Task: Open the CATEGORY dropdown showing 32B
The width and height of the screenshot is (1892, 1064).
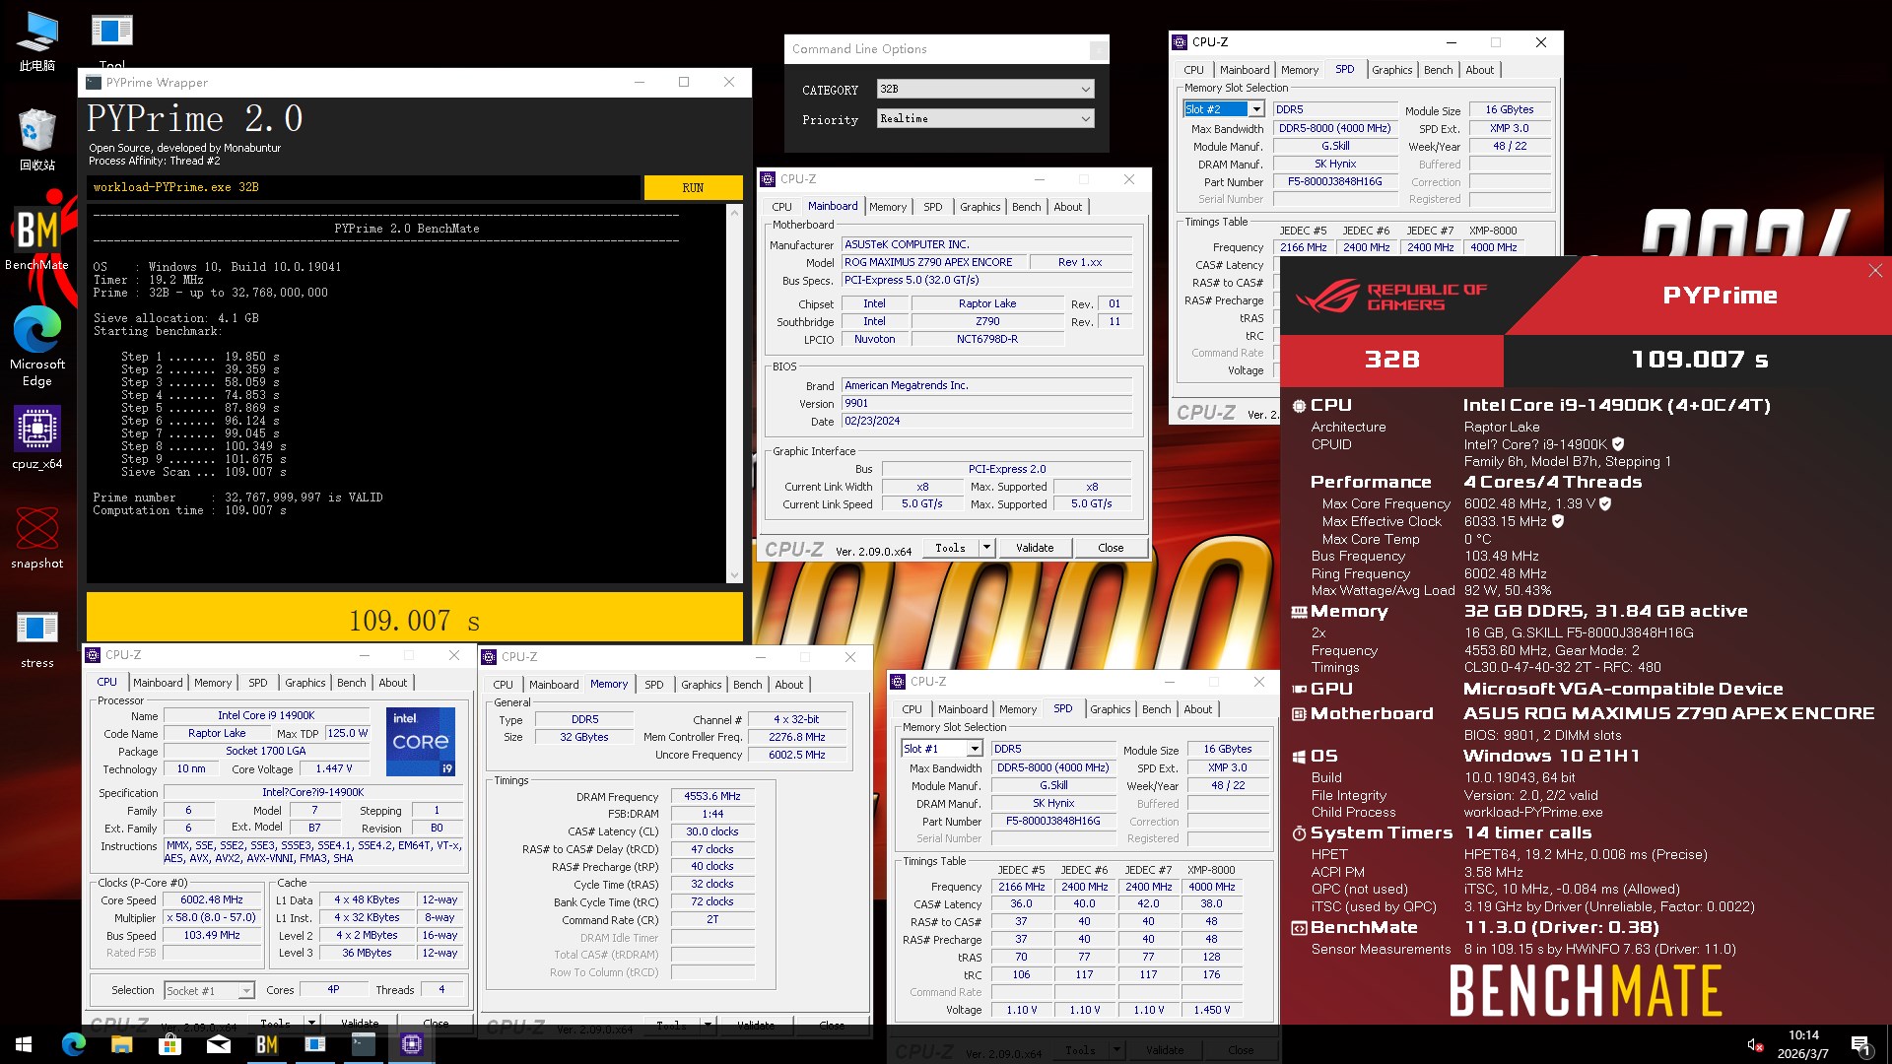Action: click(x=985, y=89)
